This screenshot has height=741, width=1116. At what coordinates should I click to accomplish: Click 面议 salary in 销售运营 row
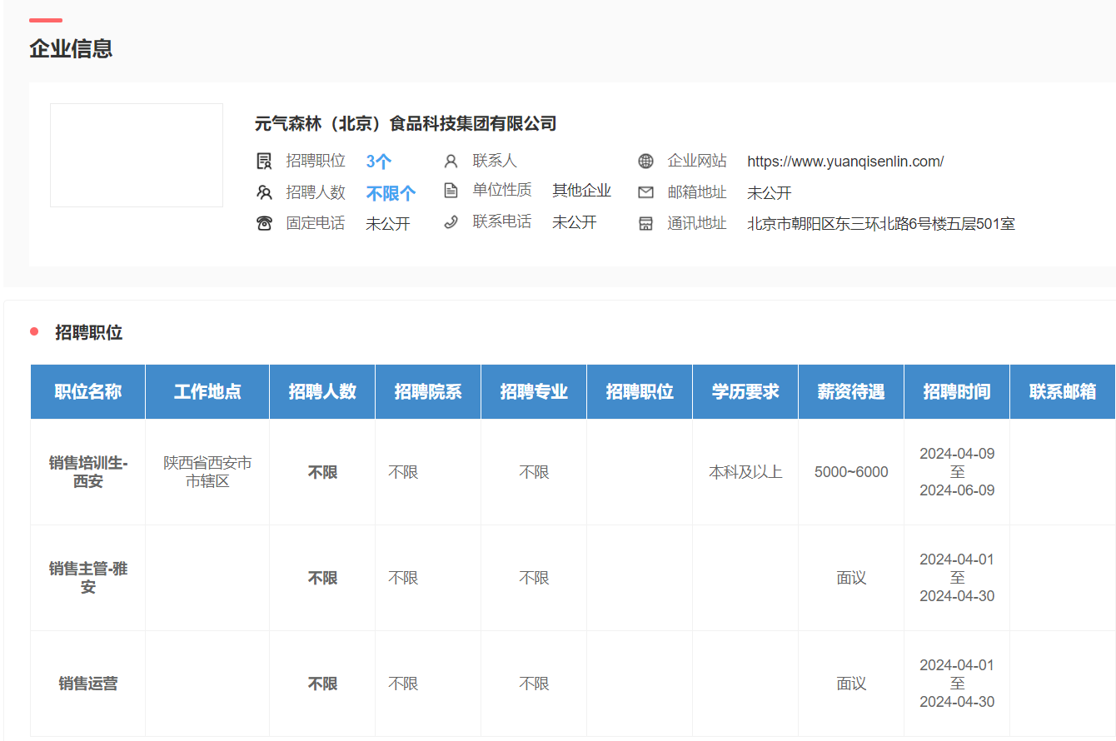coord(851,684)
